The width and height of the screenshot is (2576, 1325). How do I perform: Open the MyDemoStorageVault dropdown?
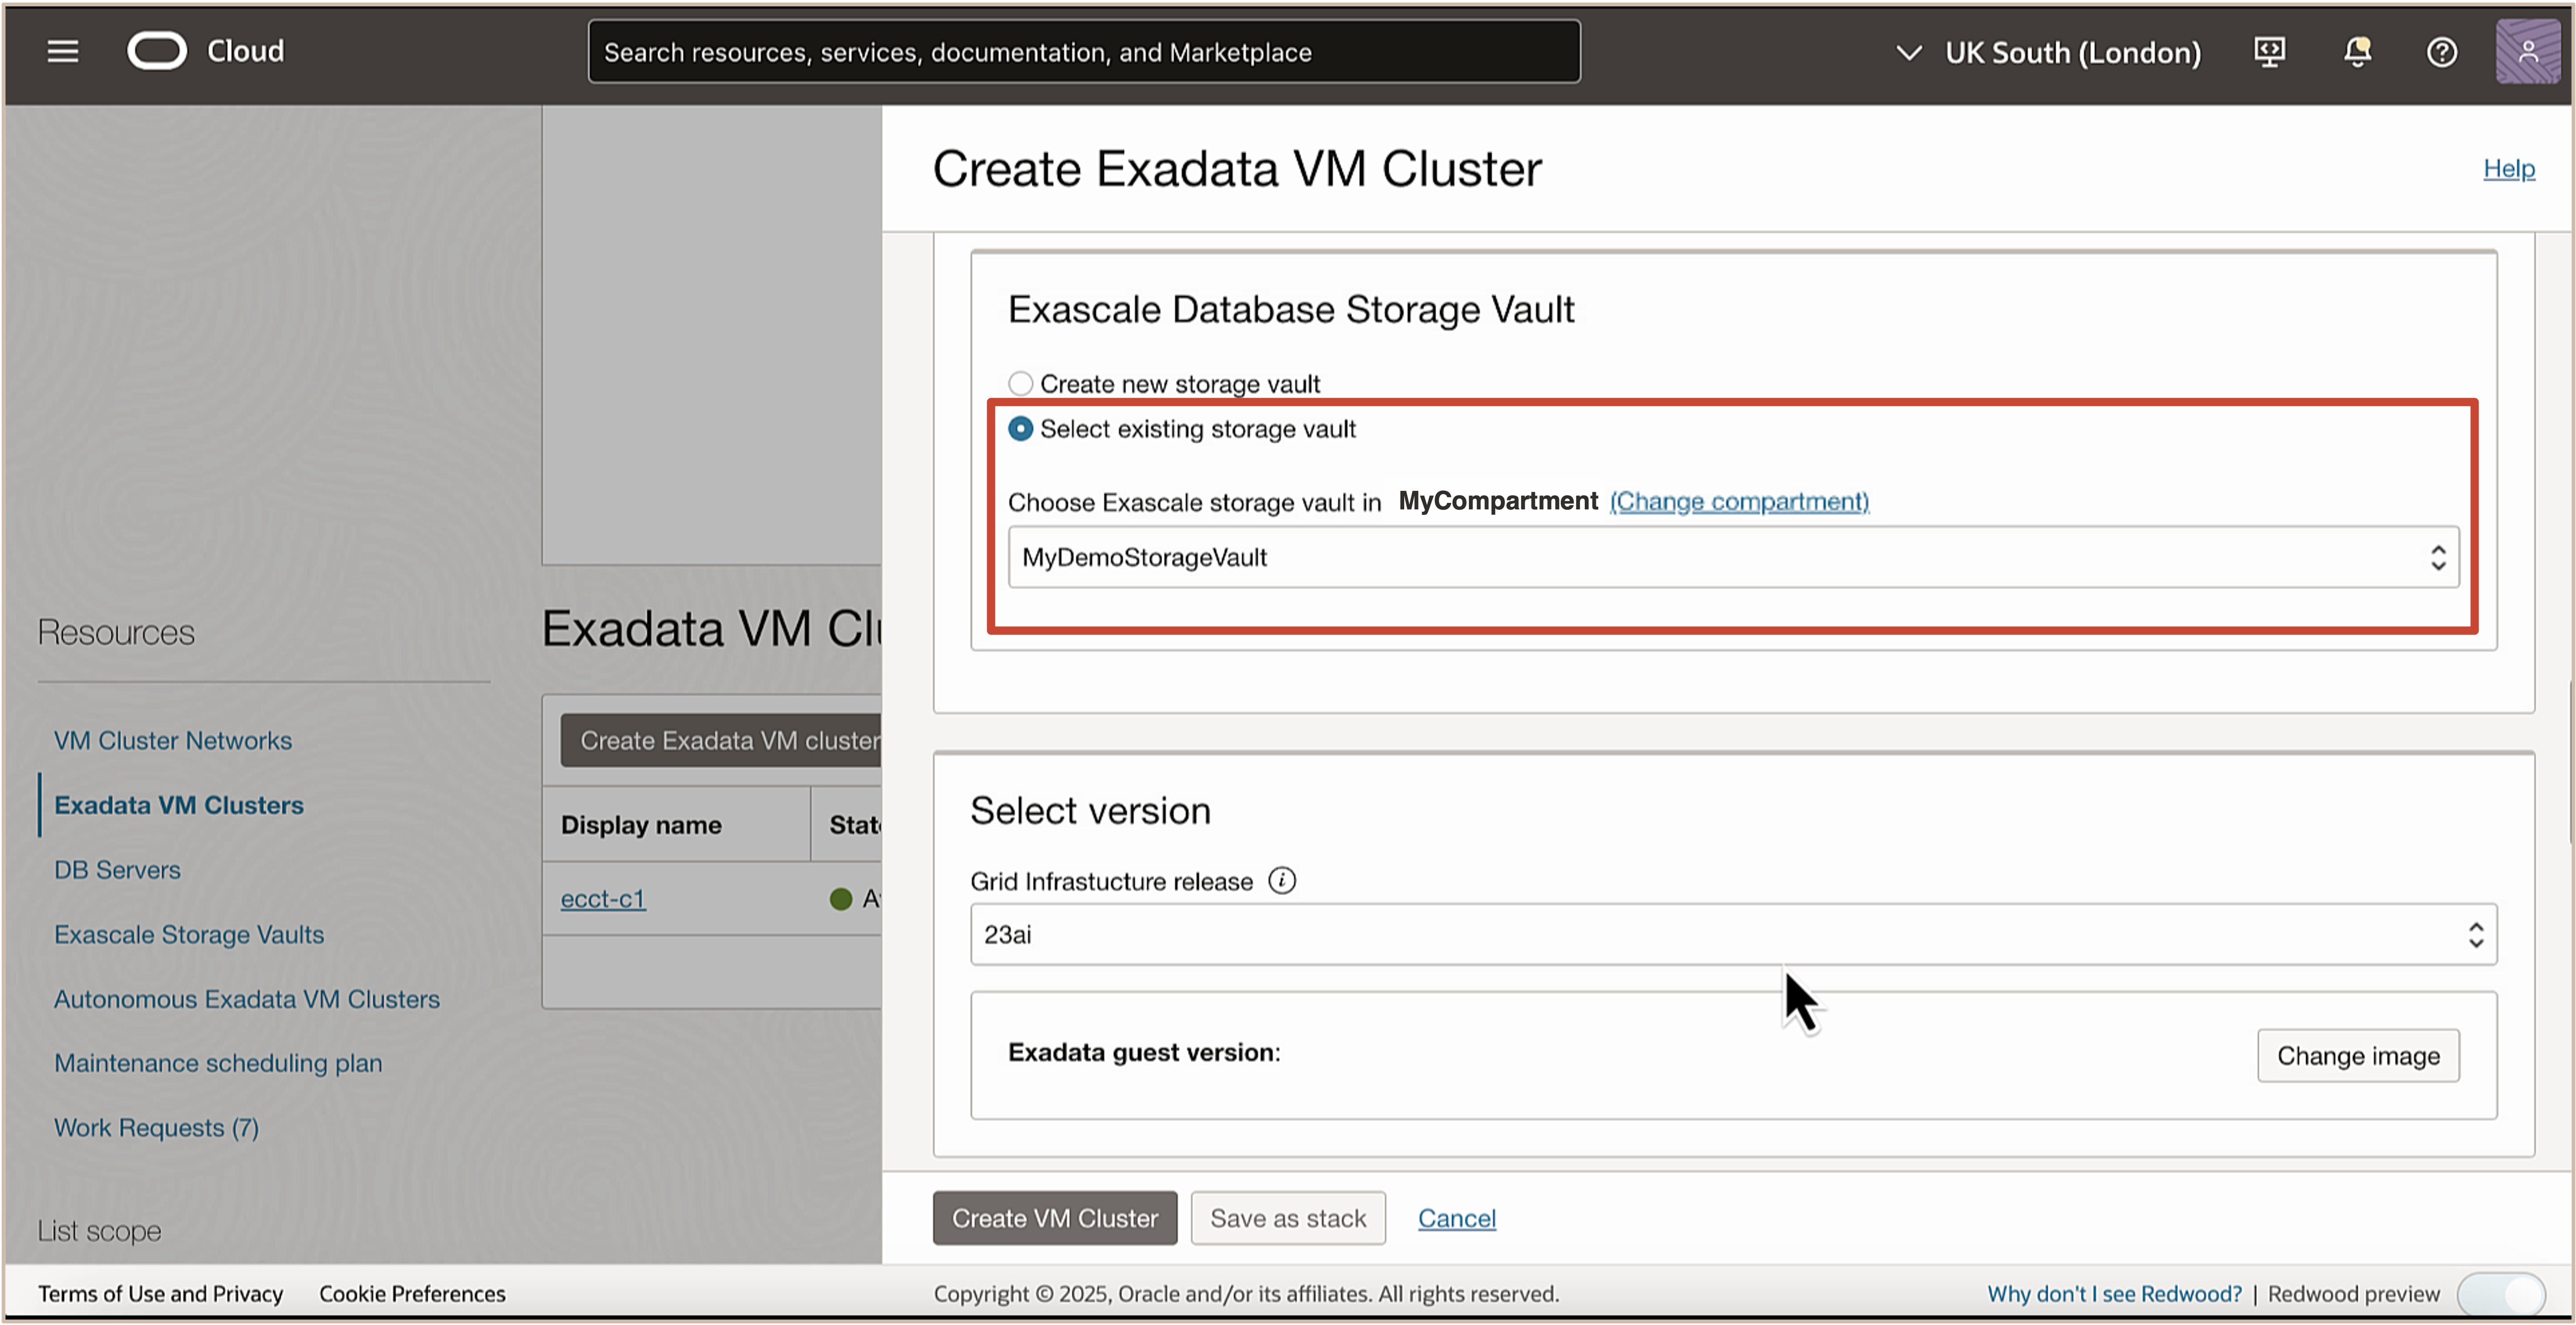[x=1732, y=557]
